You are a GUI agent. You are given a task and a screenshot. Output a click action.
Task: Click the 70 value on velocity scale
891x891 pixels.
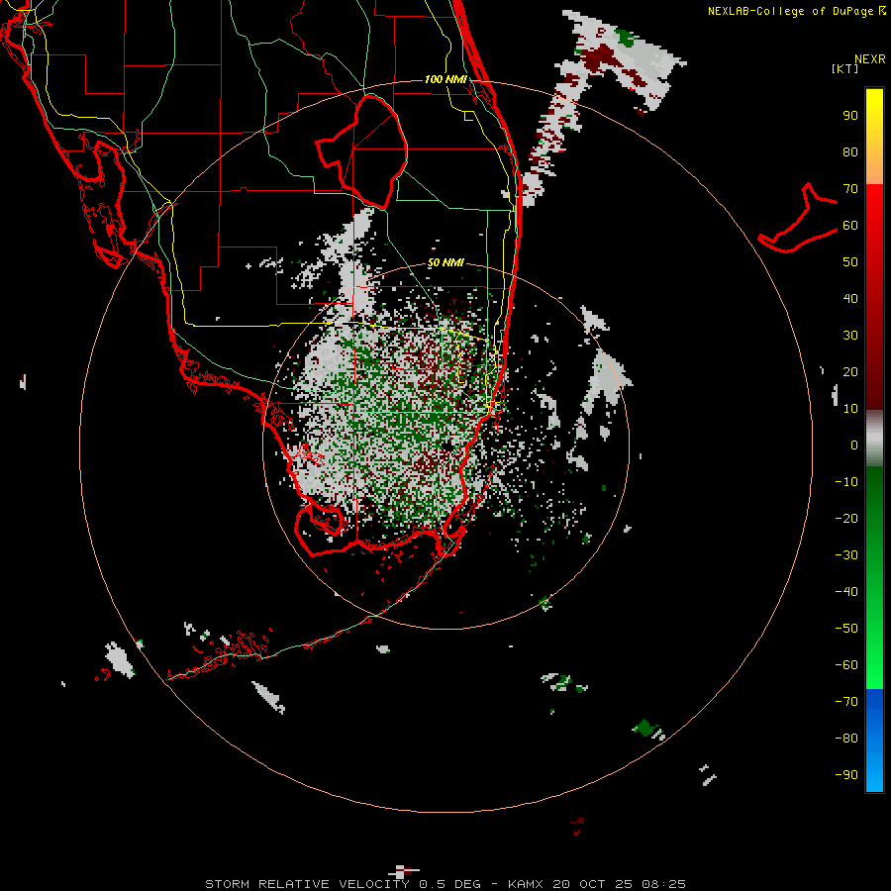[850, 189]
